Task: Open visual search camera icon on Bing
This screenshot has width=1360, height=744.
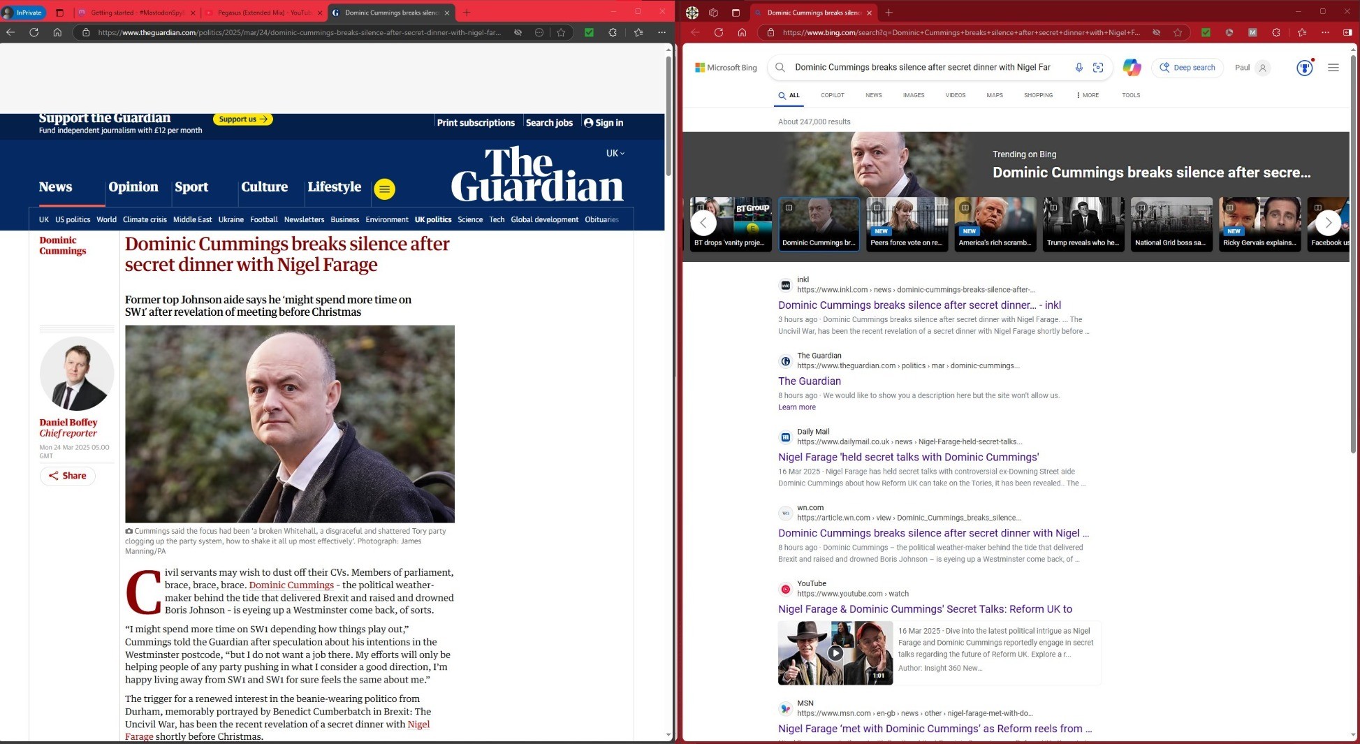Action: point(1098,67)
